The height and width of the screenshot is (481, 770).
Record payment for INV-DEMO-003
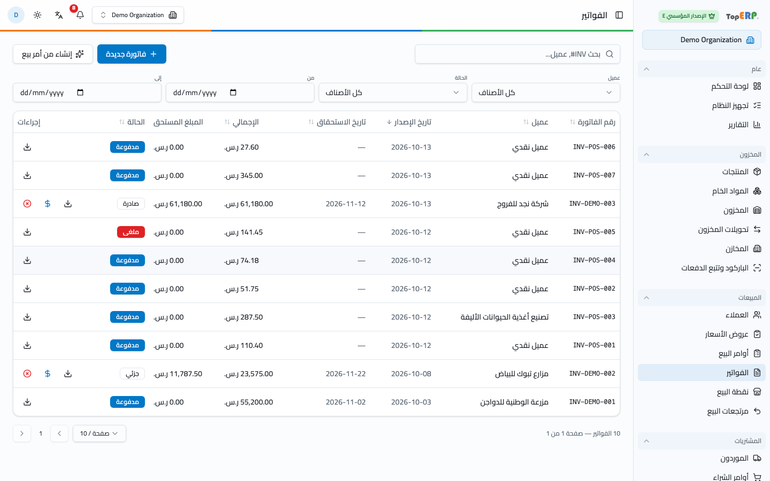pyautogui.click(x=48, y=204)
